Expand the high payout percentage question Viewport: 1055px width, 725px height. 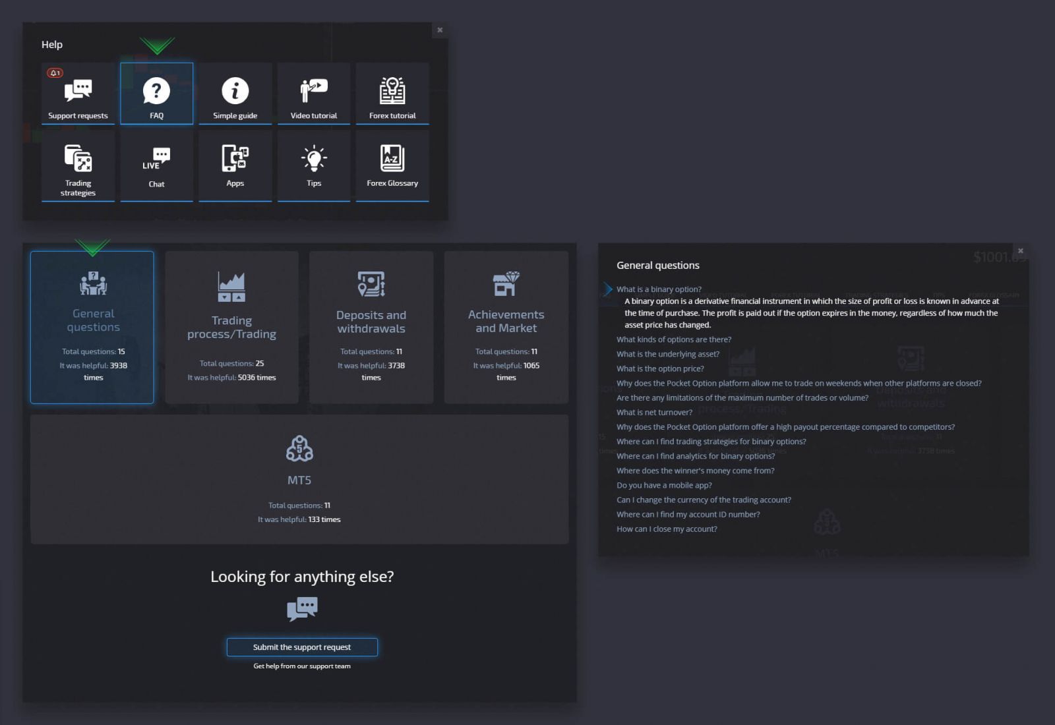coord(785,427)
